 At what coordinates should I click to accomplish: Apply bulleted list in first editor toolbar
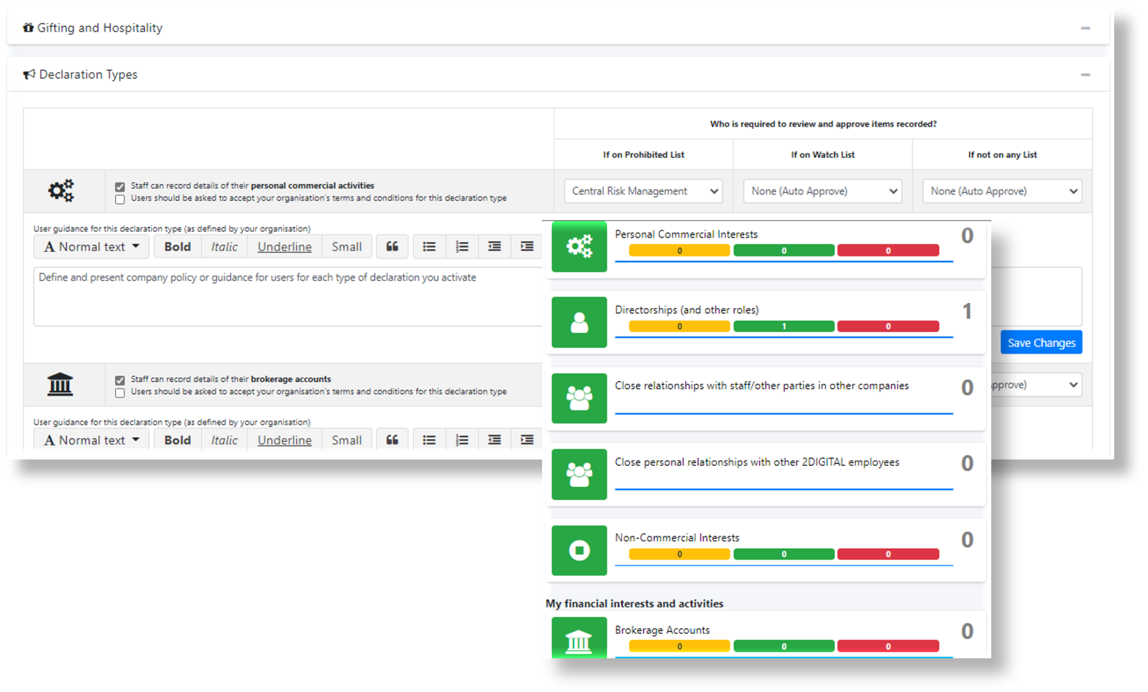429,246
